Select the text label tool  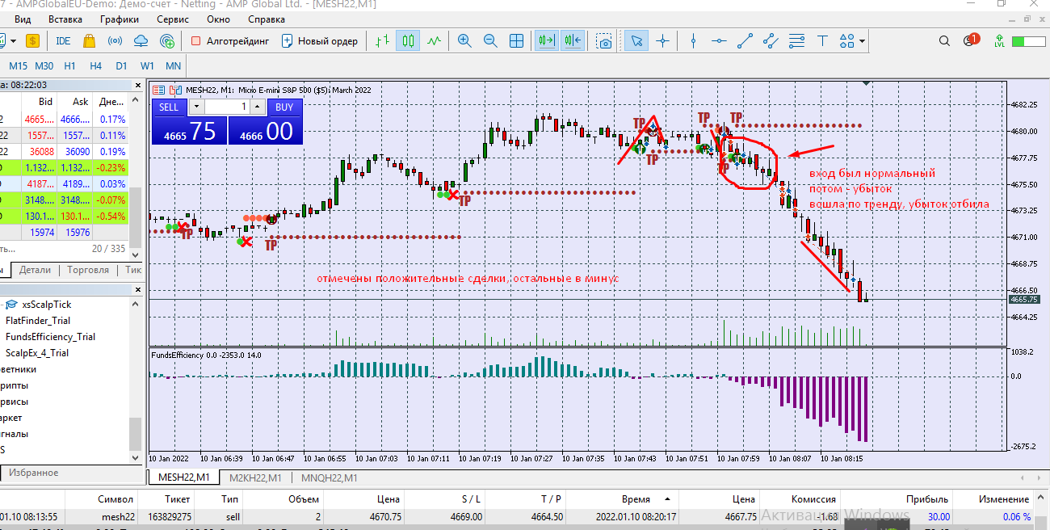pyautogui.click(x=822, y=40)
